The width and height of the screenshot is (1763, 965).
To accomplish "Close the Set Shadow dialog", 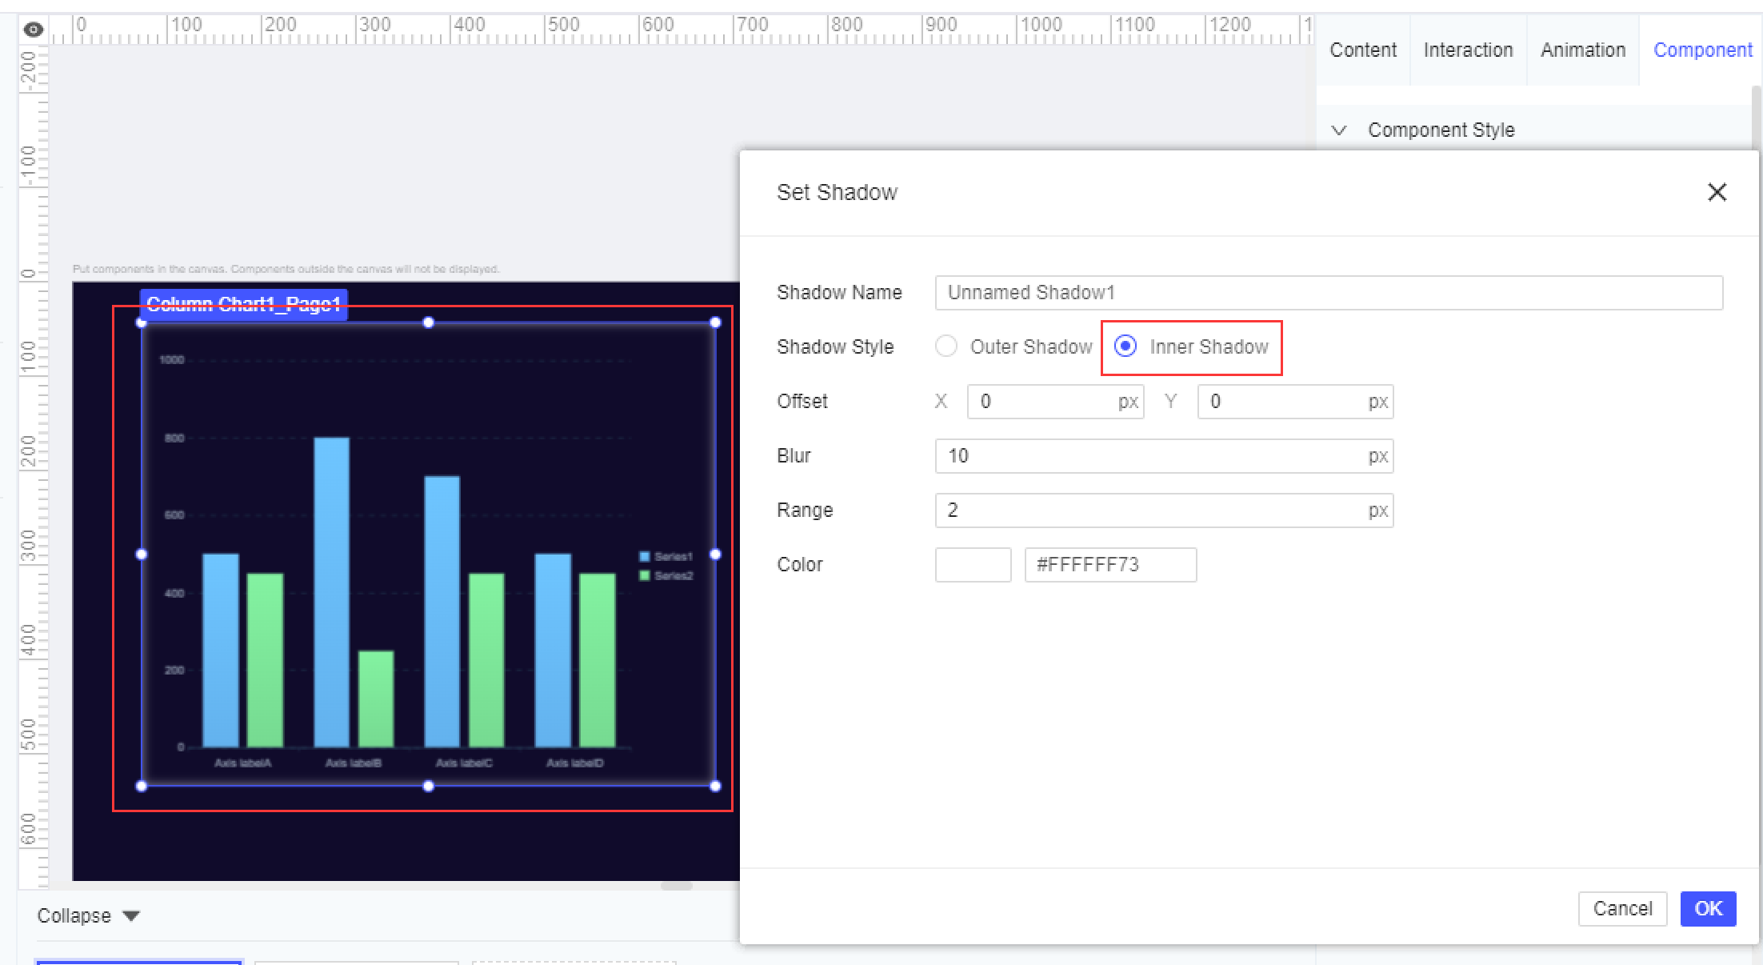I will tap(1717, 192).
